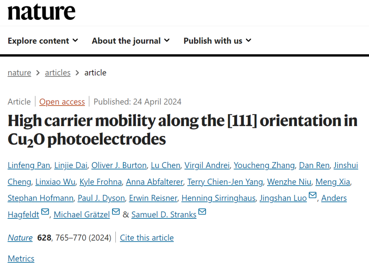
Task: Open the Cite this article link
Action: click(x=147, y=238)
